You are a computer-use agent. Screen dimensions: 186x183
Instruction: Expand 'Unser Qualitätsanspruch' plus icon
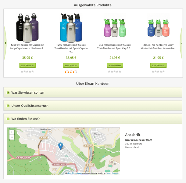pyautogui.click(x=8, y=106)
